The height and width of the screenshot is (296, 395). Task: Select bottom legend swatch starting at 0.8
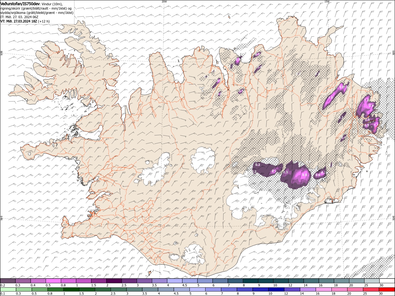click(55, 289)
